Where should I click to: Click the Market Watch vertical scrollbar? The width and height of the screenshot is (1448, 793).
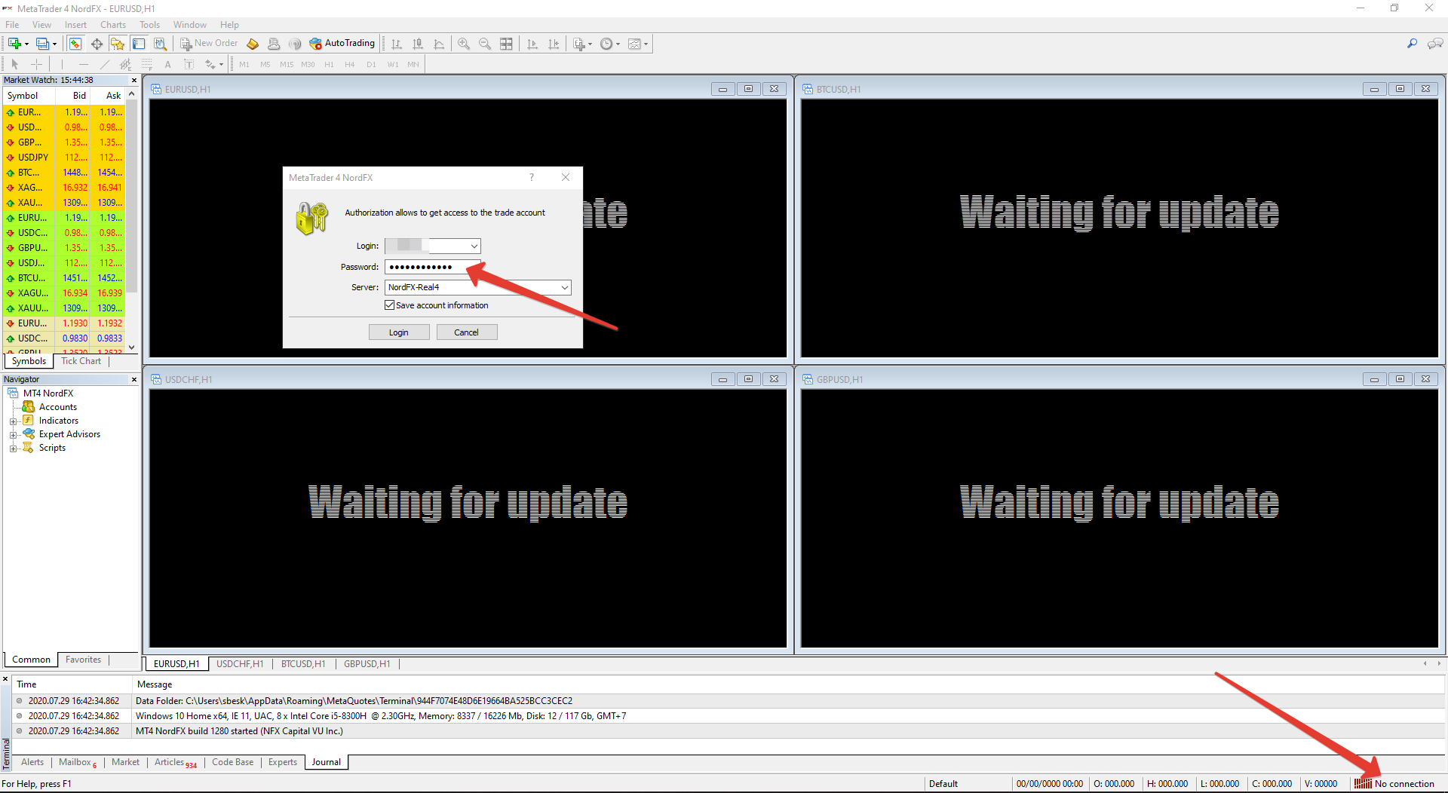click(x=131, y=220)
